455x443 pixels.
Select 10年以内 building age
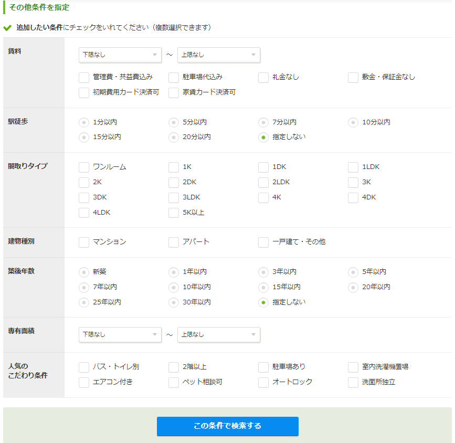click(174, 288)
